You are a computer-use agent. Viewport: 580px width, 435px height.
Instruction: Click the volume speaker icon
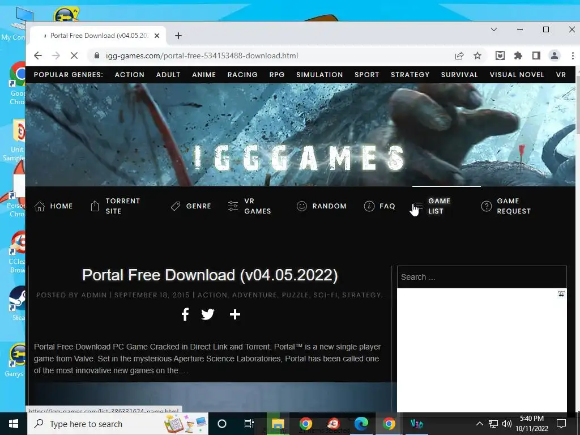tap(507, 424)
